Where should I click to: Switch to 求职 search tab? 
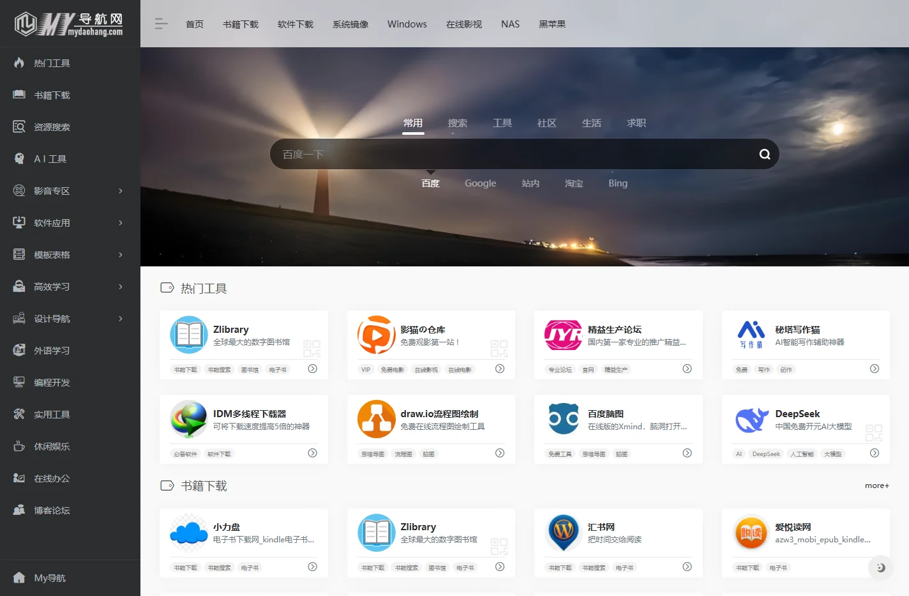(x=636, y=123)
